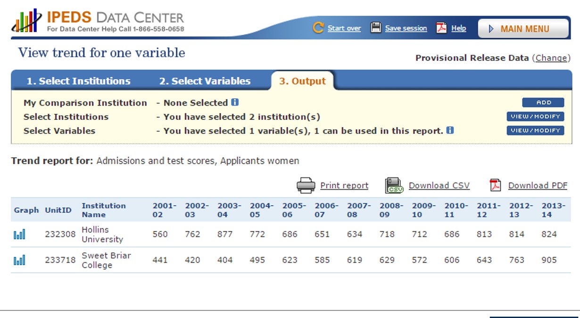Click the Help PDF icon

pos(441,28)
